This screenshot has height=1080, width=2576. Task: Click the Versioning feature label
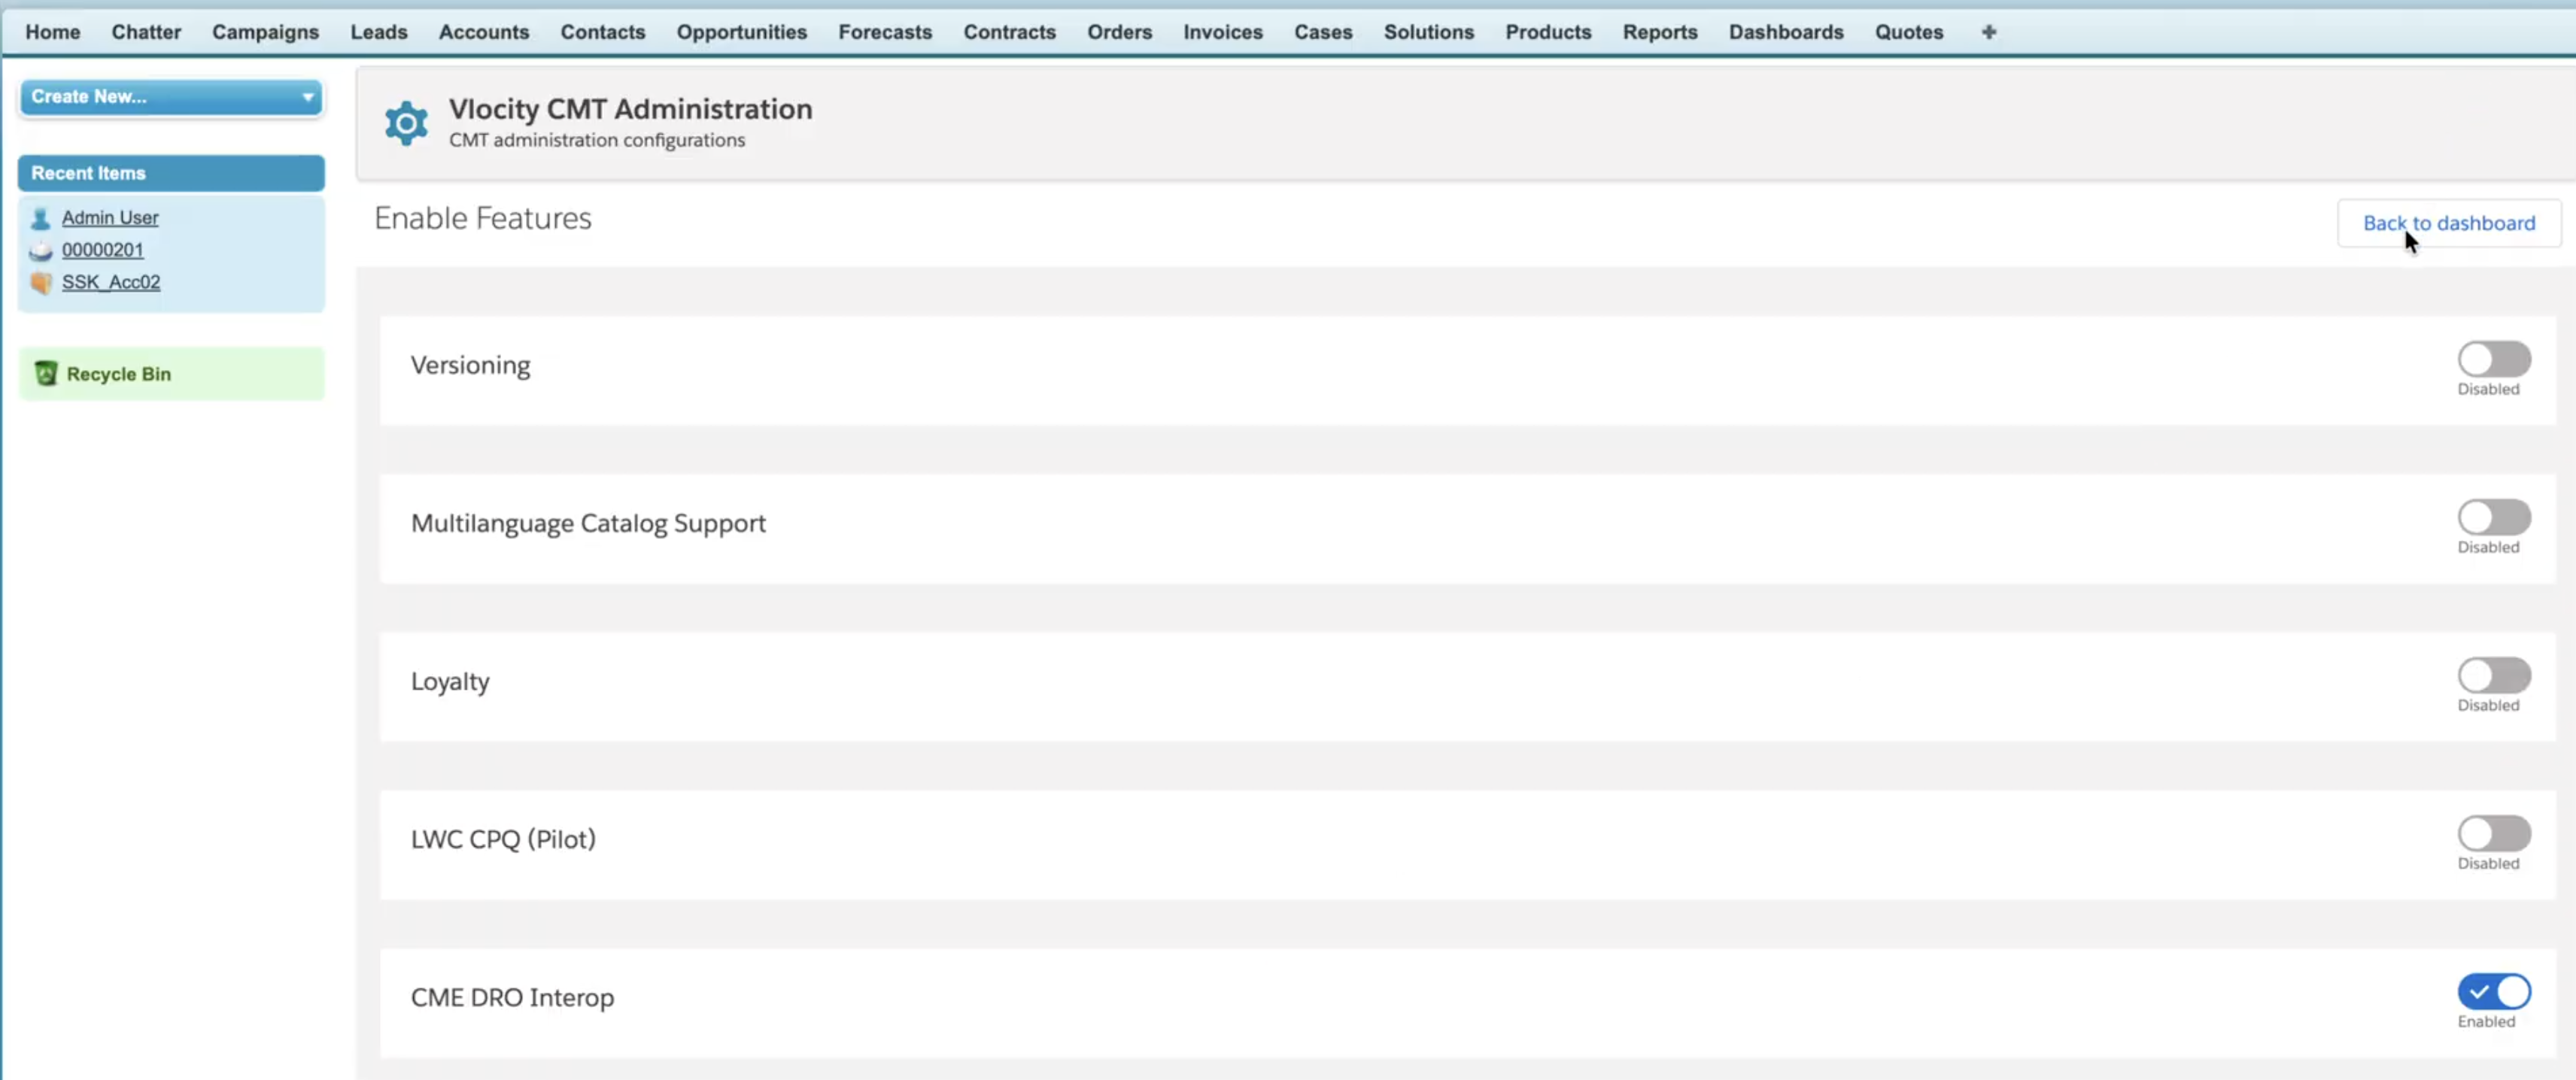click(470, 366)
